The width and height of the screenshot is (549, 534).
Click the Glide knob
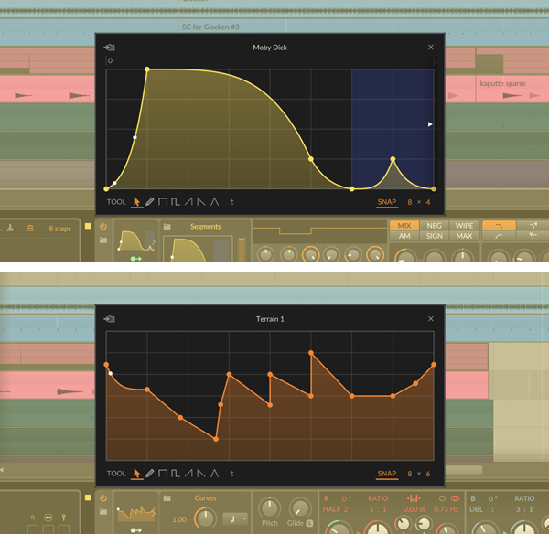(300, 508)
